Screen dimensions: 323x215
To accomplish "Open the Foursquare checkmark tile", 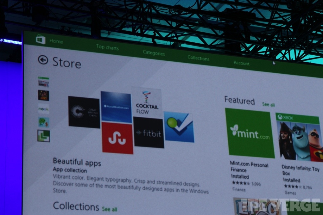I will (179, 127).
